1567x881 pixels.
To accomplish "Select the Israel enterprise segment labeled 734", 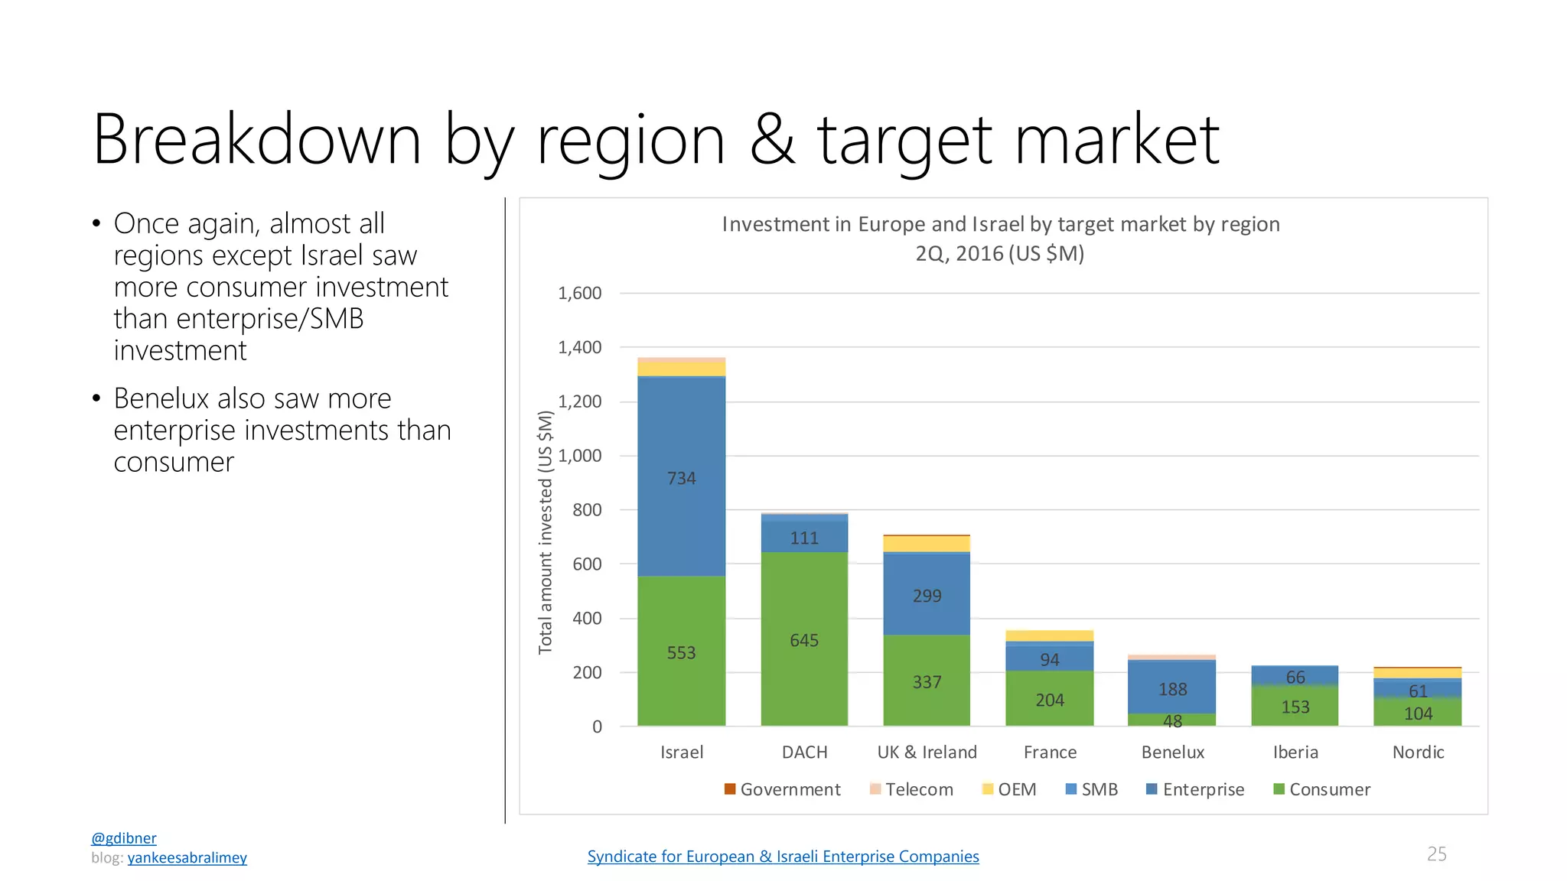I will pyautogui.click(x=681, y=476).
